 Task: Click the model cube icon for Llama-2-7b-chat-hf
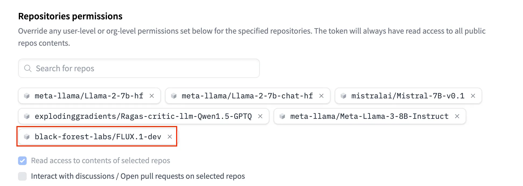click(174, 96)
